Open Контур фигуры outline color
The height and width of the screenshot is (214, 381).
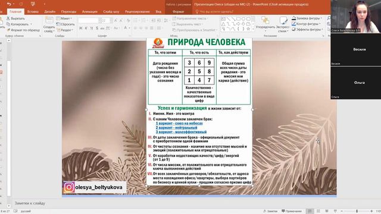click(x=305, y=24)
